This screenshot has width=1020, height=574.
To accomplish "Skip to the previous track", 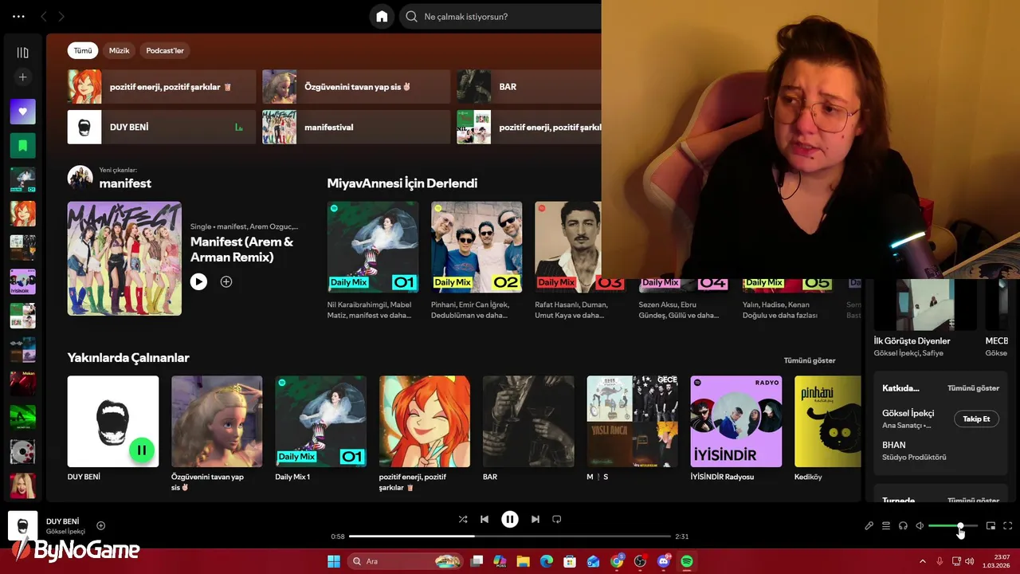I will tap(484, 519).
